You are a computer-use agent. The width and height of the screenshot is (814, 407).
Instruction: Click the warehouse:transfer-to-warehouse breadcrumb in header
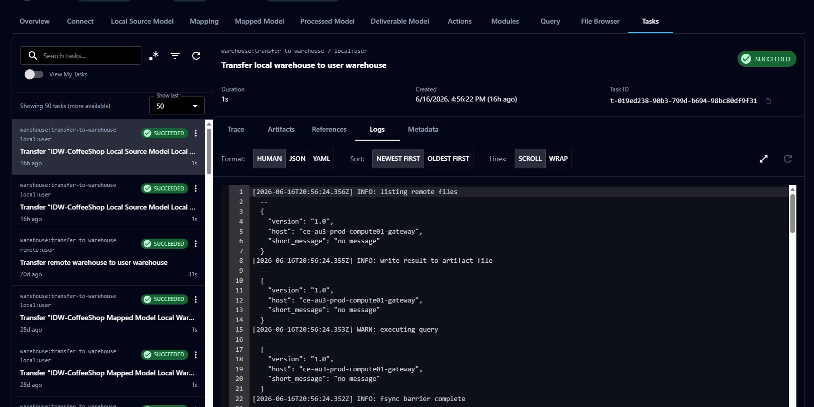point(273,51)
